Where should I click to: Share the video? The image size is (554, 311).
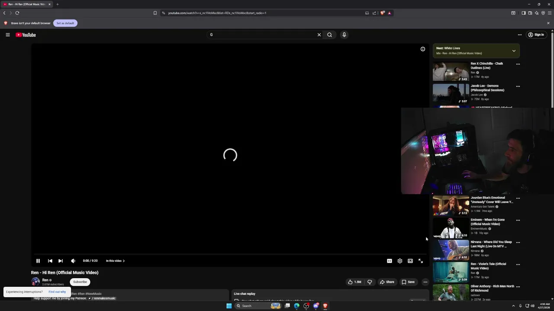(x=387, y=282)
